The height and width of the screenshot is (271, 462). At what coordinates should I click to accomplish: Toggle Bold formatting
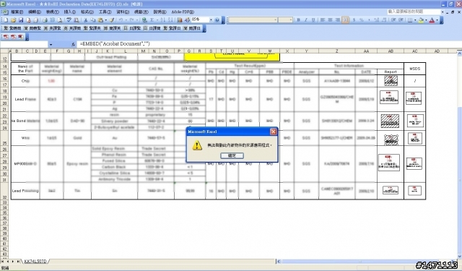tap(298, 20)
